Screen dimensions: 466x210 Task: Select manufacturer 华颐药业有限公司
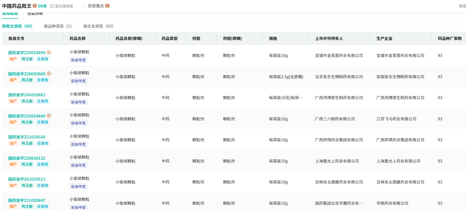[x=392, y=203]
